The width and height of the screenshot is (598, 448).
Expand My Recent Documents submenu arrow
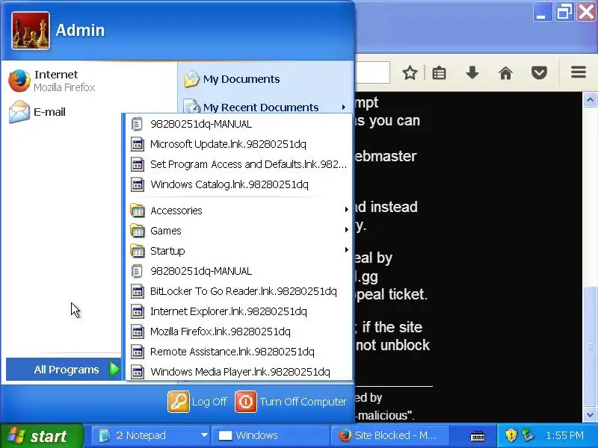click(x=344, y=107)
